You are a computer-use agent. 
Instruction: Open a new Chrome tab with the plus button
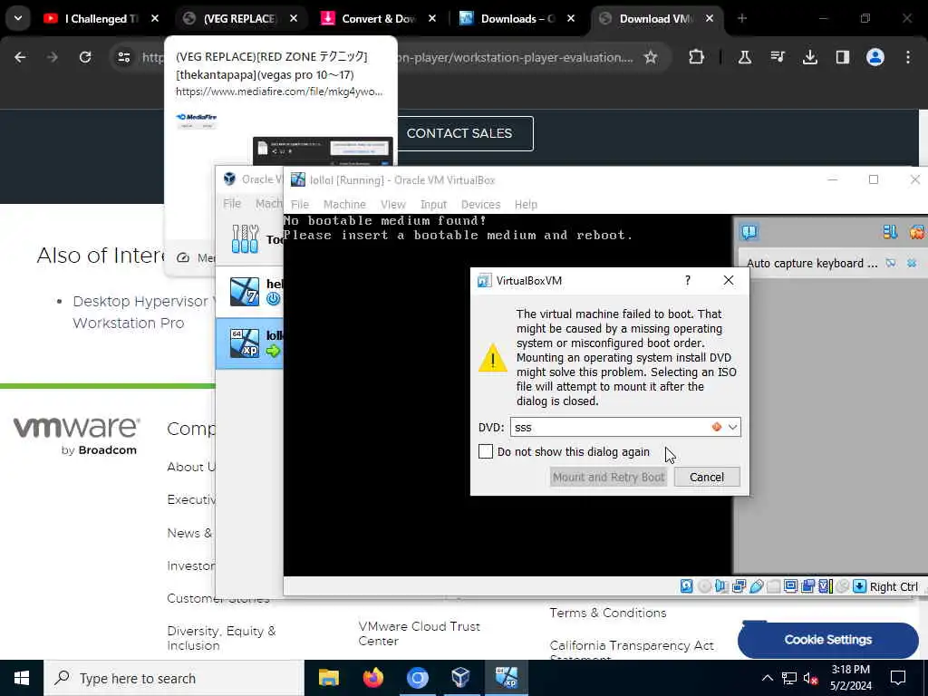(742, 18)
